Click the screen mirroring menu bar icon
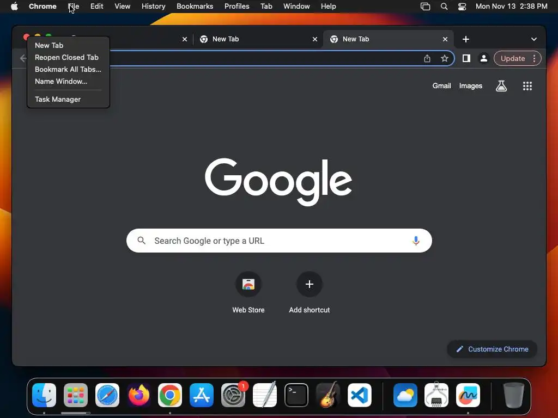Screen dimensions: 558x418 tap(425, 6)
